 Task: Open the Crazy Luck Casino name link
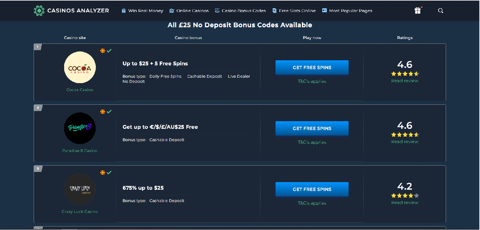[80, 212]
